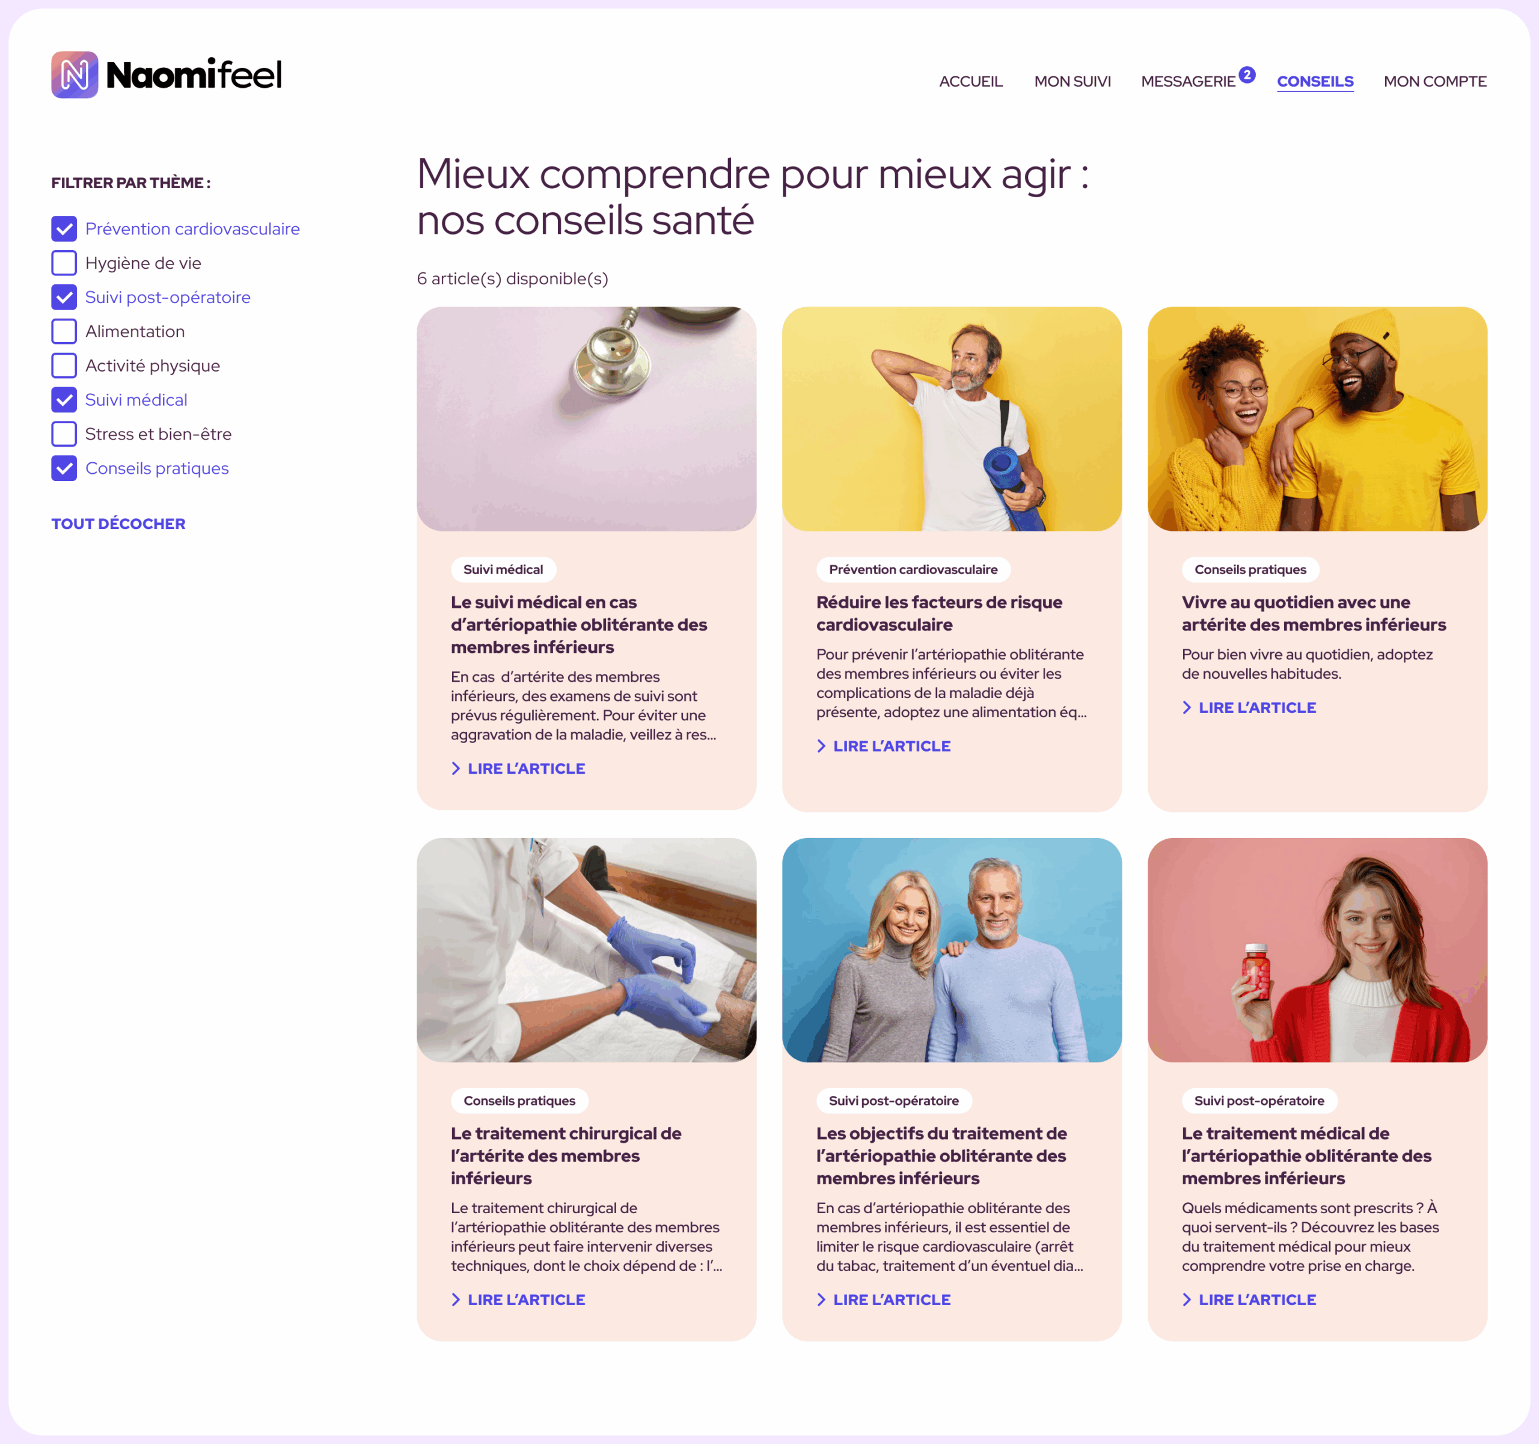This screenshot has height=1444, width=1539.
Task: Open the messagerie notification badge showing 2
Action: click(1246, 75)
